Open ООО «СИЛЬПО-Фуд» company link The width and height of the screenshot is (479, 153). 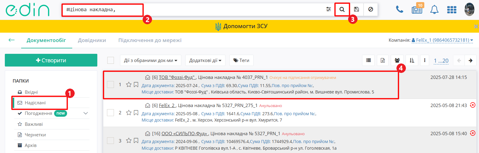pos(185,134)
